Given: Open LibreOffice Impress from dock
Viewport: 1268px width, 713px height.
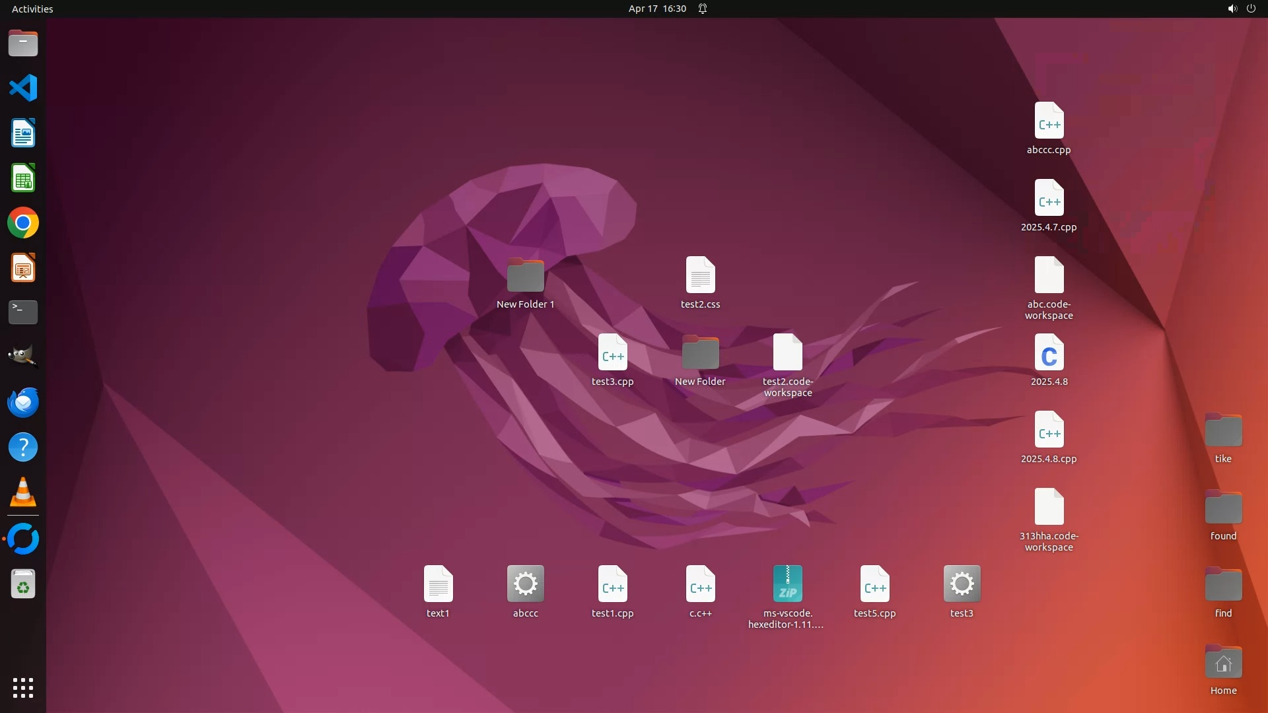Looking at the screenshot, I should [x=23, y=268].
